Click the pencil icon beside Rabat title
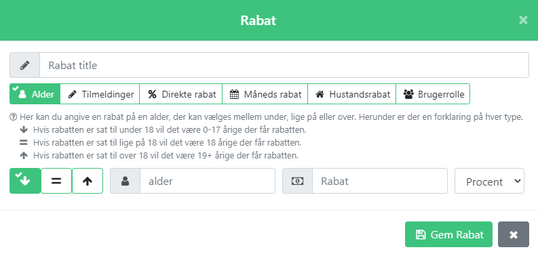538x256 pixels. tap(24, 65)
